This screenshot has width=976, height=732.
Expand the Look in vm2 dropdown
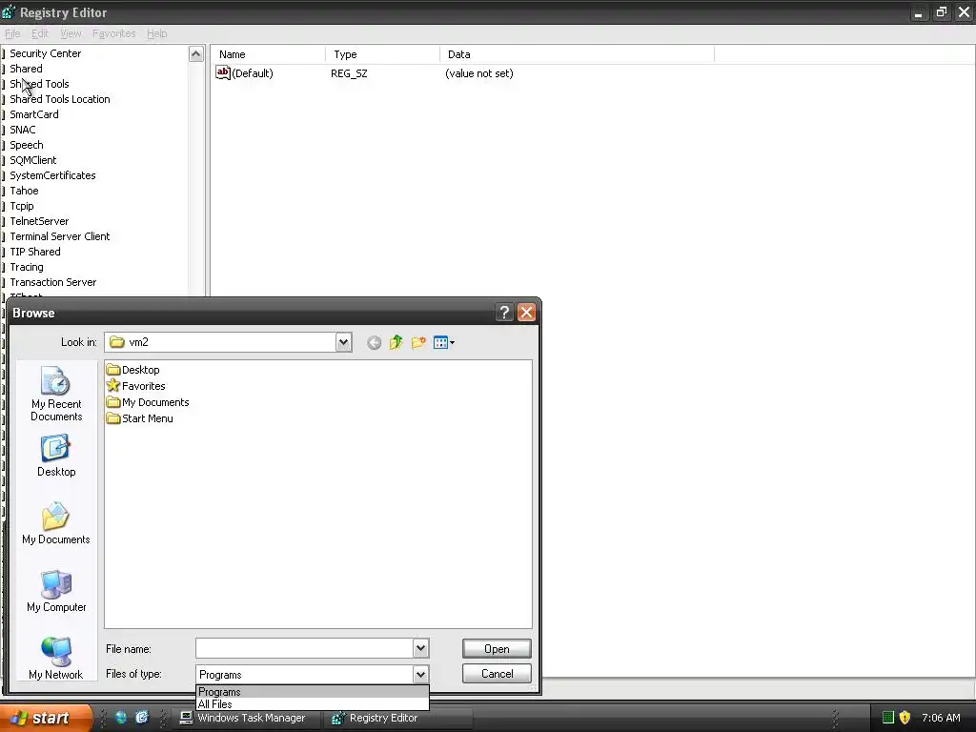[x=343, y=342]
